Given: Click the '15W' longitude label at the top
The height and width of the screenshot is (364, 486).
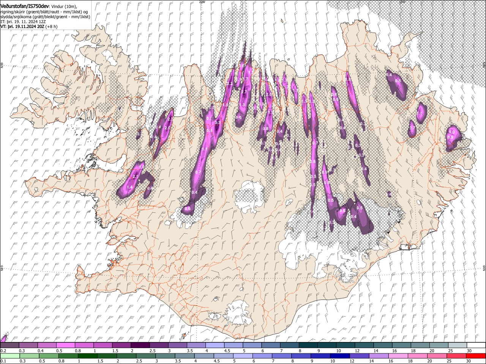Looking at the screenshot, I should (402, 2).
